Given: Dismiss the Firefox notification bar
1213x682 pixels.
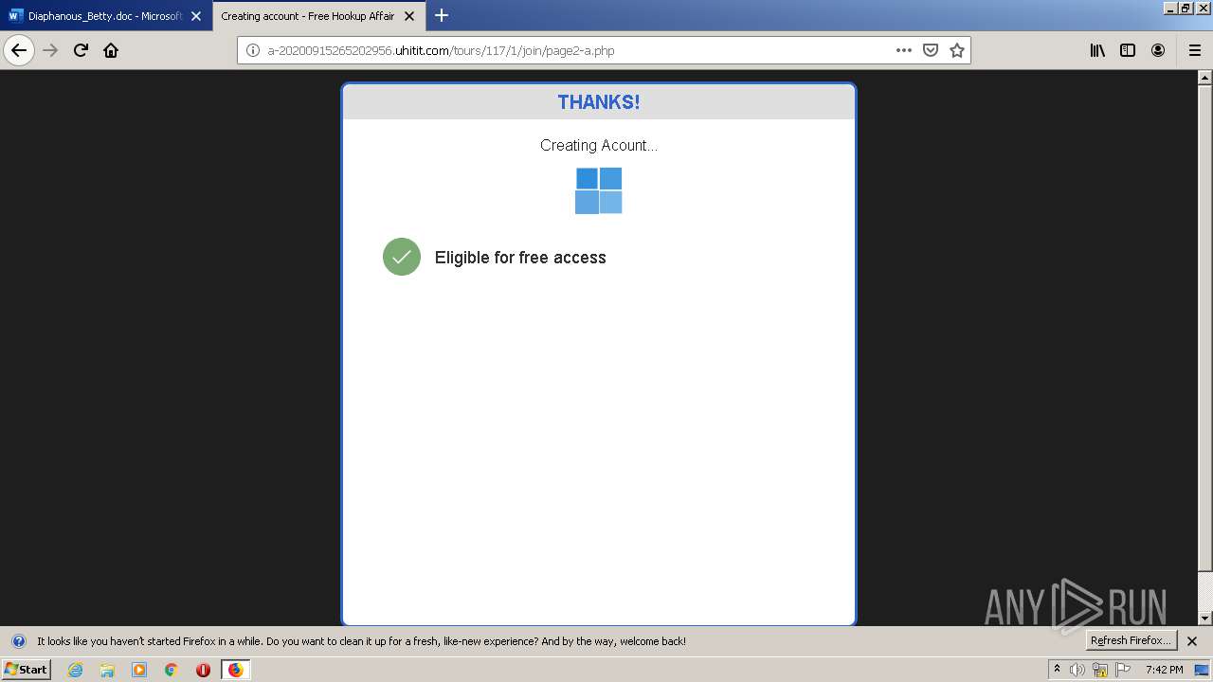Looking at the screenshot, I should pyautogui.click(x=1192, y=641).
